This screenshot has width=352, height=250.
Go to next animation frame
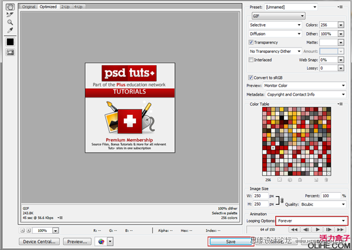click(x=329, y=229)
